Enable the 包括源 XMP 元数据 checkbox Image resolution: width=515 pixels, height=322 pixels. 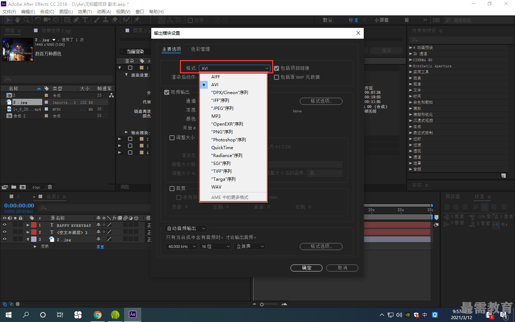[x=276, y=77]
